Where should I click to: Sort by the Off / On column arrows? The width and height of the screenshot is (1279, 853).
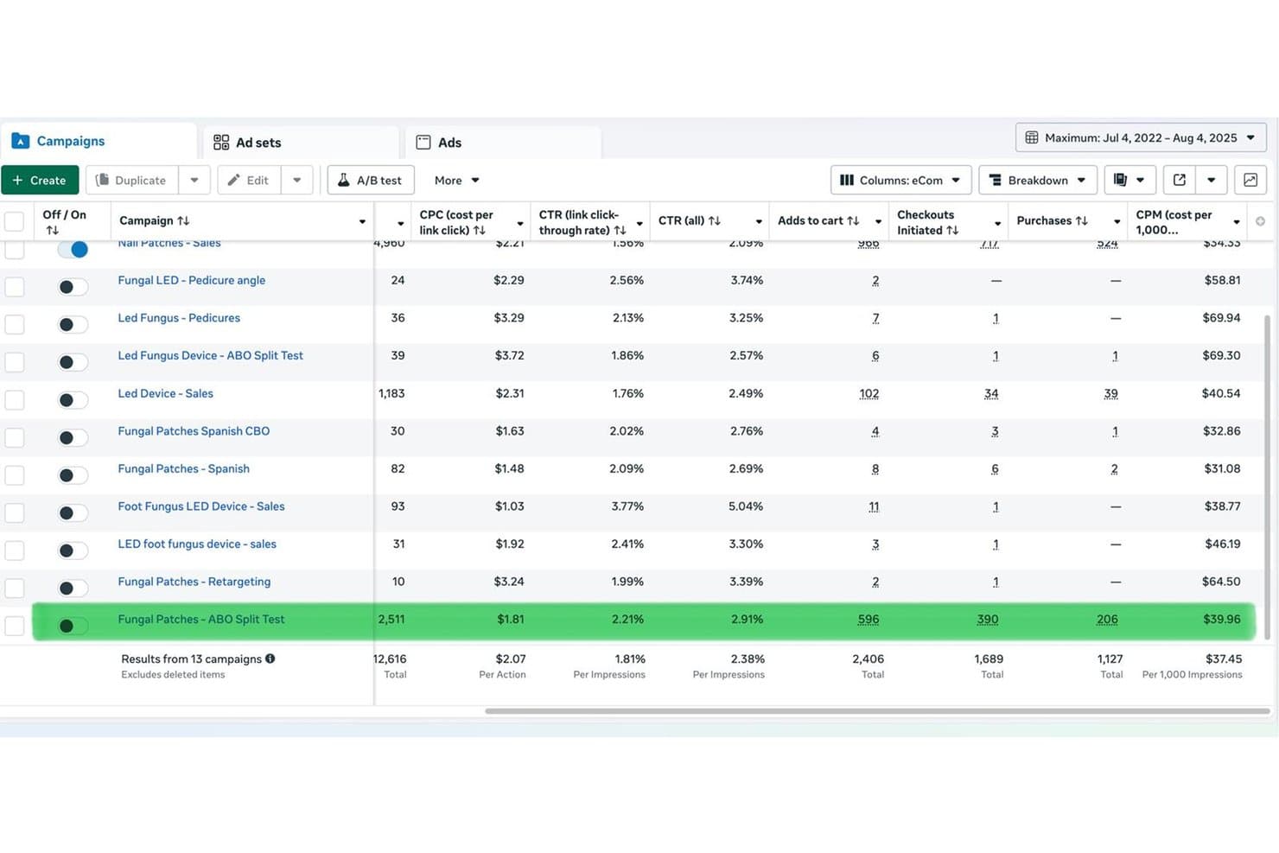pos(52,231)
